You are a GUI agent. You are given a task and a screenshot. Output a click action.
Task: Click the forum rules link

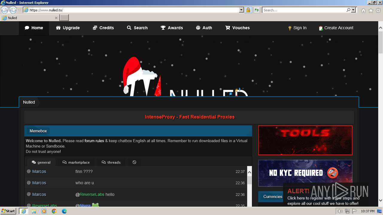(x=94, y=141)
